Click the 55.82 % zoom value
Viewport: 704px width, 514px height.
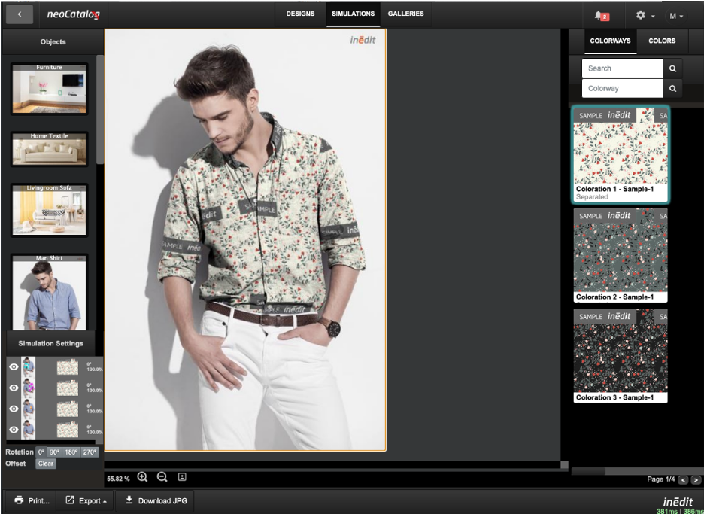[118, 479]
